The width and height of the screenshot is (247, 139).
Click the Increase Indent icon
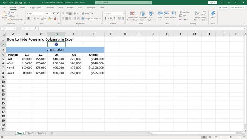point(78,19)
